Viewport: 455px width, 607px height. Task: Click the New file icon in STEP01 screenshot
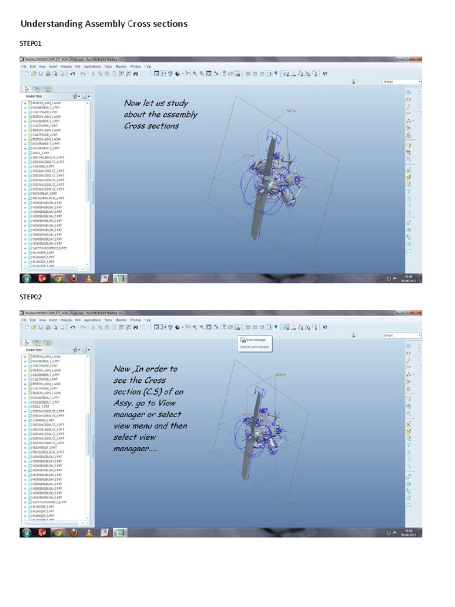[27, 74]
